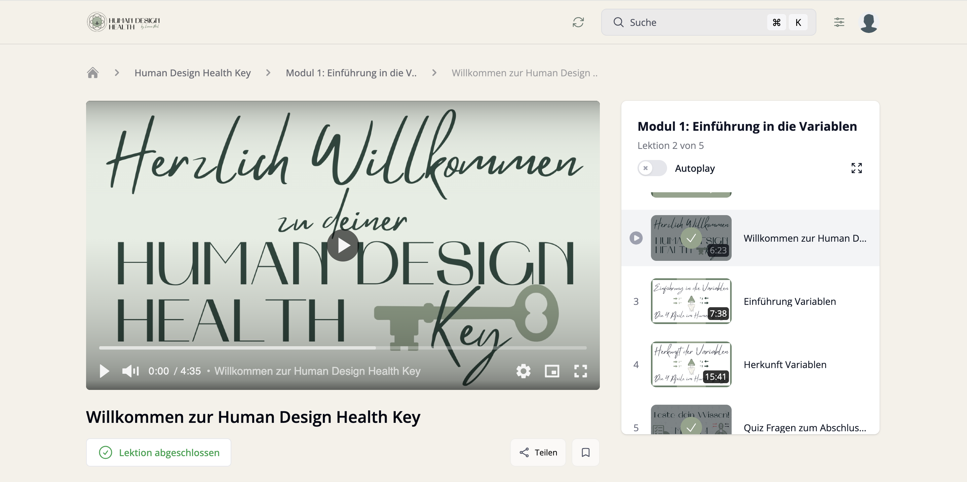Viewport: 967px width, 482px height.
Task: Expand the lesson sidebar to fullscreen
Action: pos(857,168)
